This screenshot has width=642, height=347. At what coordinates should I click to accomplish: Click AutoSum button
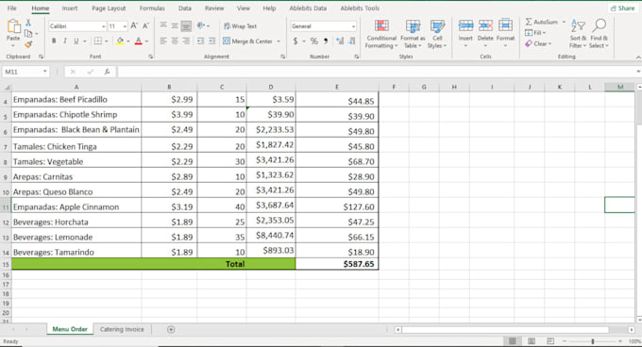[541, 22]
